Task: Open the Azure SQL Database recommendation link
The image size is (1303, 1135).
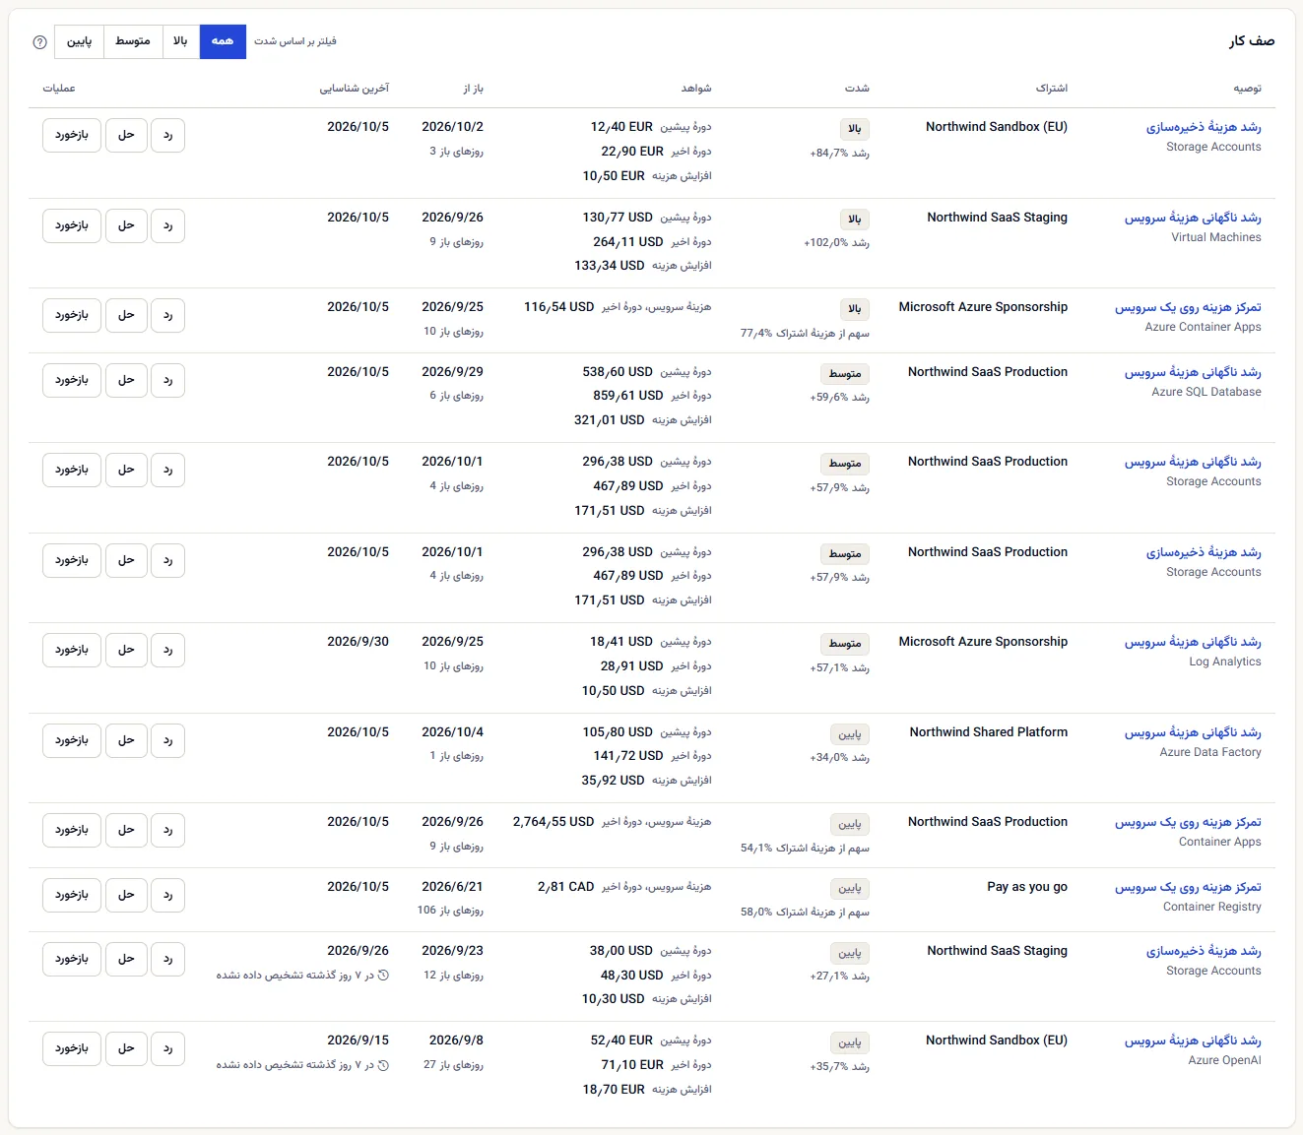Action: point(1193,372)
